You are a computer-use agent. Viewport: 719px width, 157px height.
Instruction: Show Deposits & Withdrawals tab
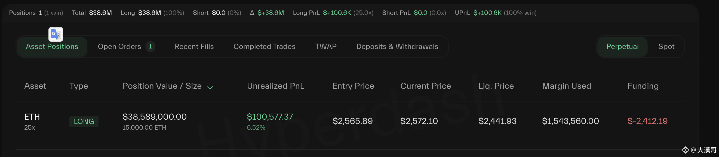pos(397,47)
